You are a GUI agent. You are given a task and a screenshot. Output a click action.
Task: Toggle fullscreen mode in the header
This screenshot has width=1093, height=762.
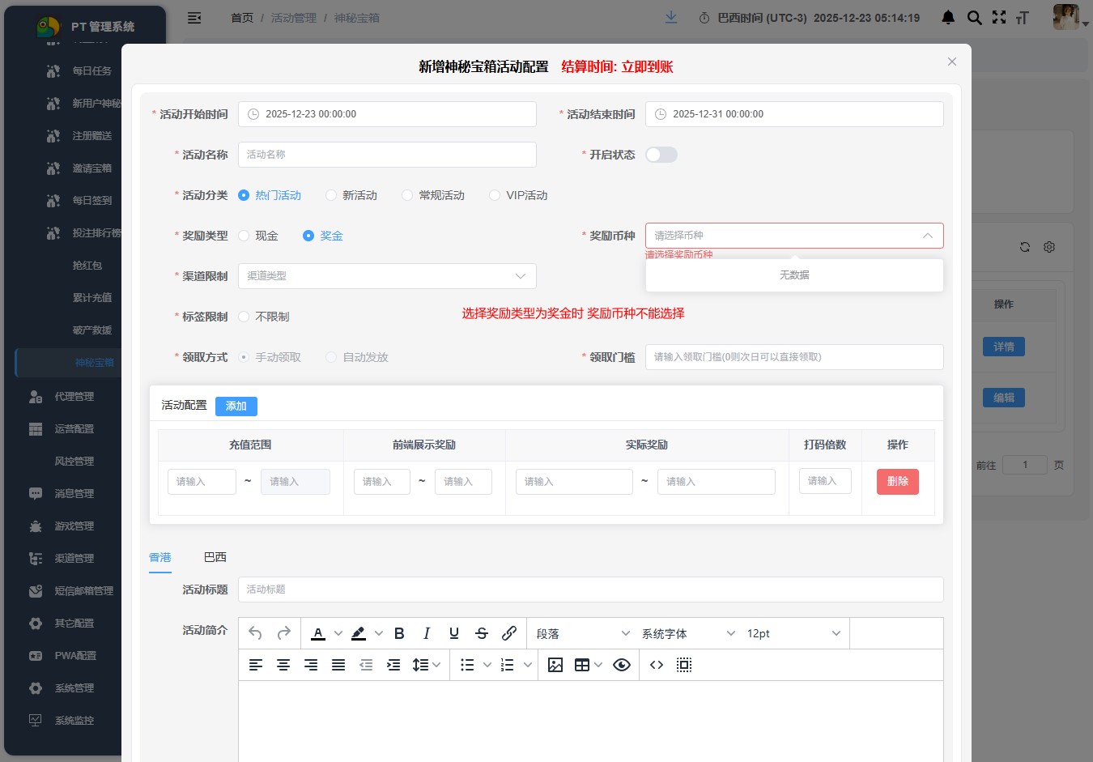(x=999, y=17)
